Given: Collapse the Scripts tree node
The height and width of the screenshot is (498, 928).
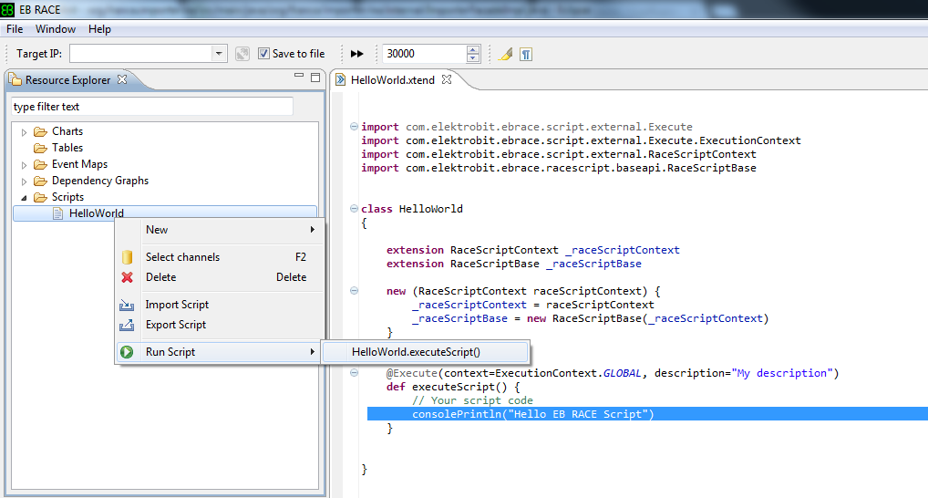Looking at the screenshot, I should (24, 198).
